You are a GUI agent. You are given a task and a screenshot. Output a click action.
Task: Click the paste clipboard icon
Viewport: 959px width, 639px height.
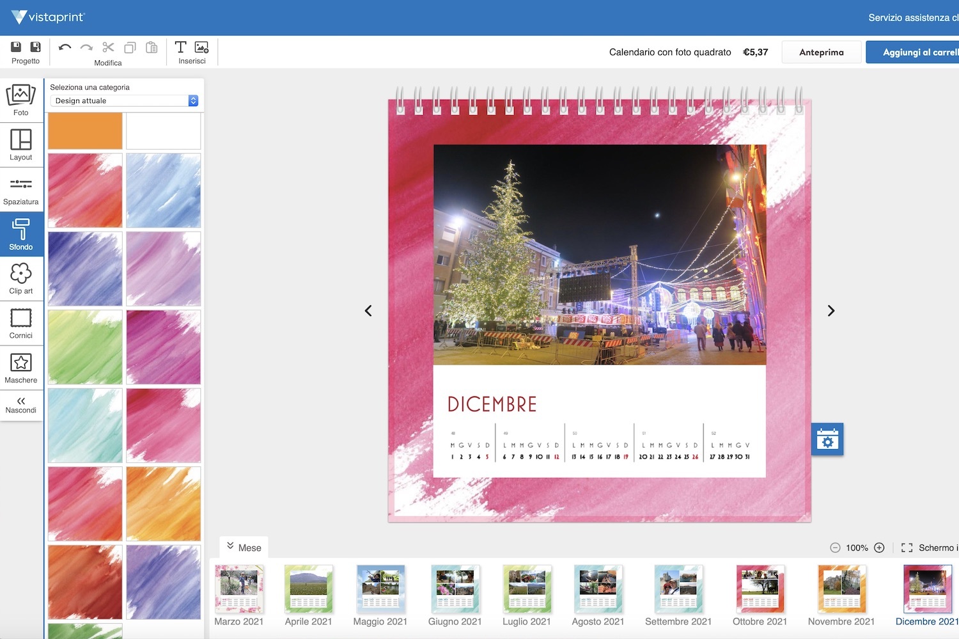click(152, 47)
